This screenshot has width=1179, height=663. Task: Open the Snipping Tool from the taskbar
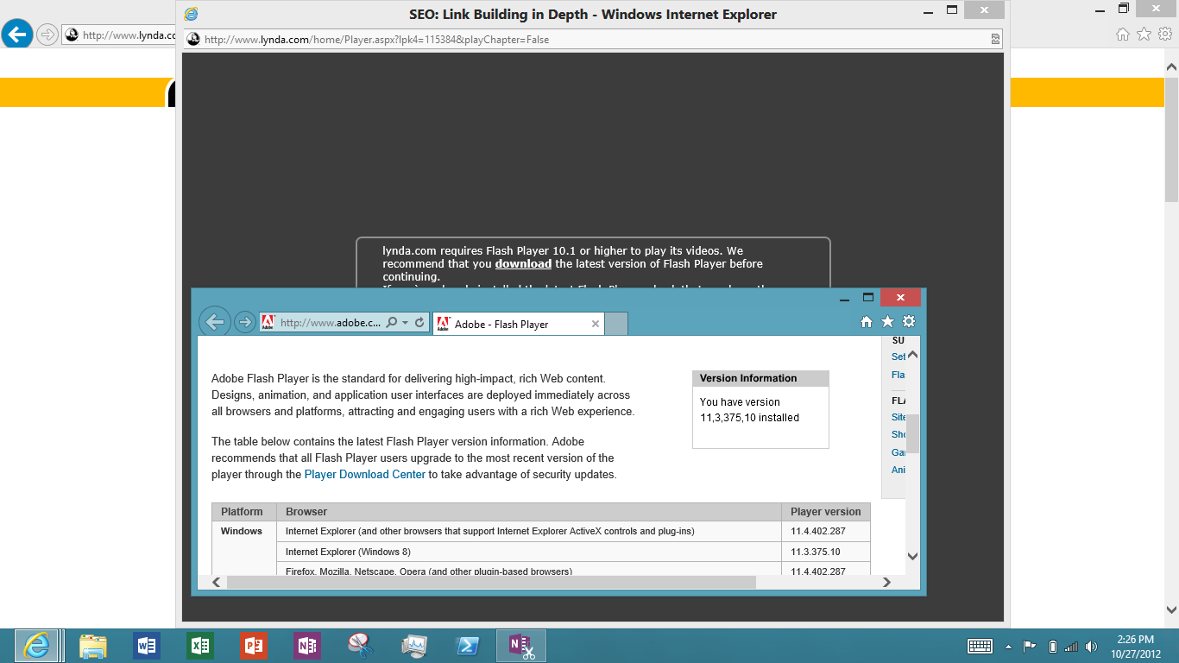(x=361, y=646)
